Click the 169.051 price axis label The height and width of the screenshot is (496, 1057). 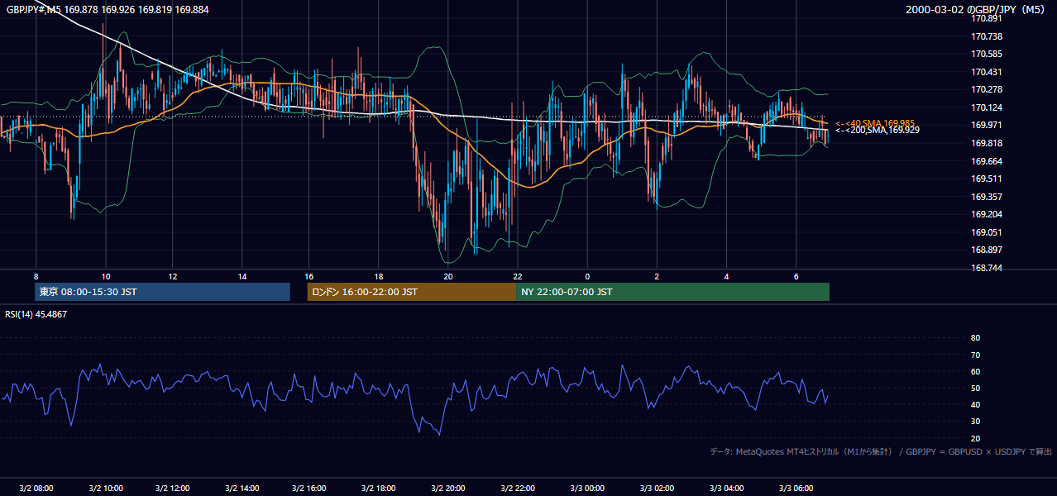click(x=987, y=232)
